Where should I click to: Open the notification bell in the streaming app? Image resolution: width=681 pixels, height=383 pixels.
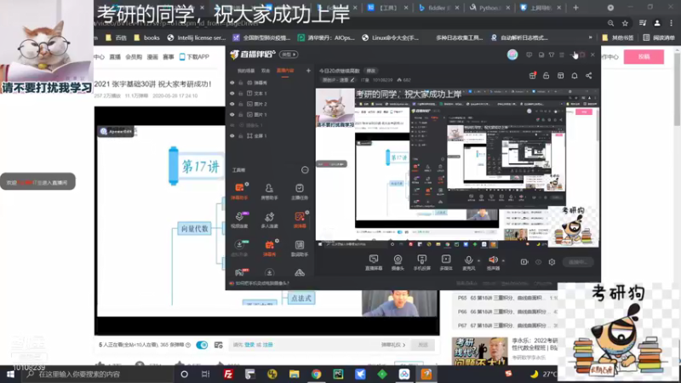(x=574, y=76)
